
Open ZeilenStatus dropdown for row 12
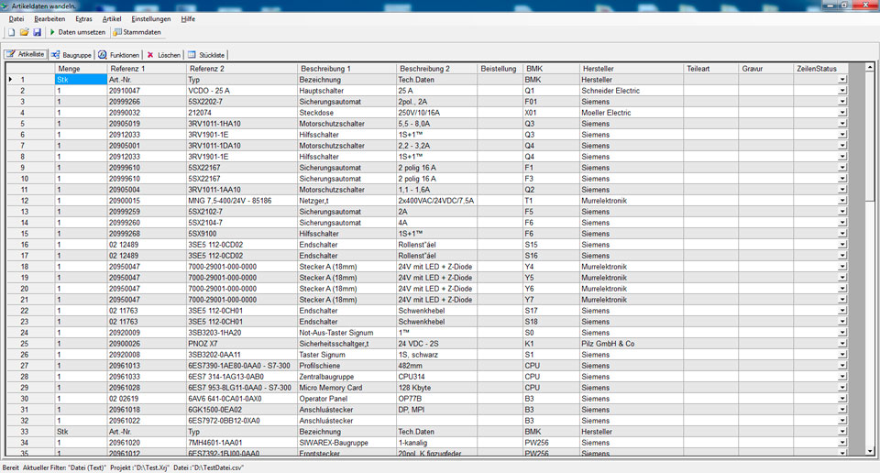(842, 201)
